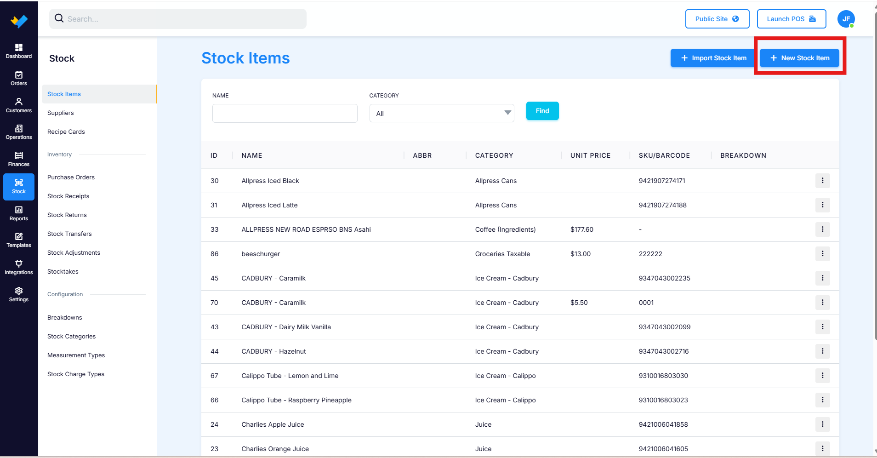Select the Finances sidebar icon
Viewport: 877px width, 458px height.
click(19, 159)
